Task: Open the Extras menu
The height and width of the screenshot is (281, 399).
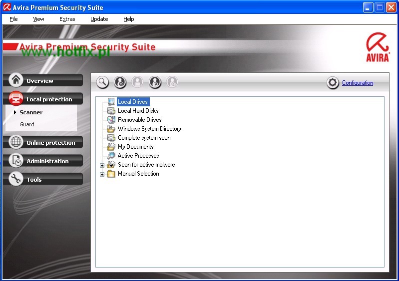Action: pos(67,19)
